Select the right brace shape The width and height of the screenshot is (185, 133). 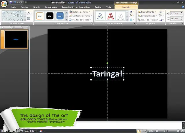coord(18,19)
